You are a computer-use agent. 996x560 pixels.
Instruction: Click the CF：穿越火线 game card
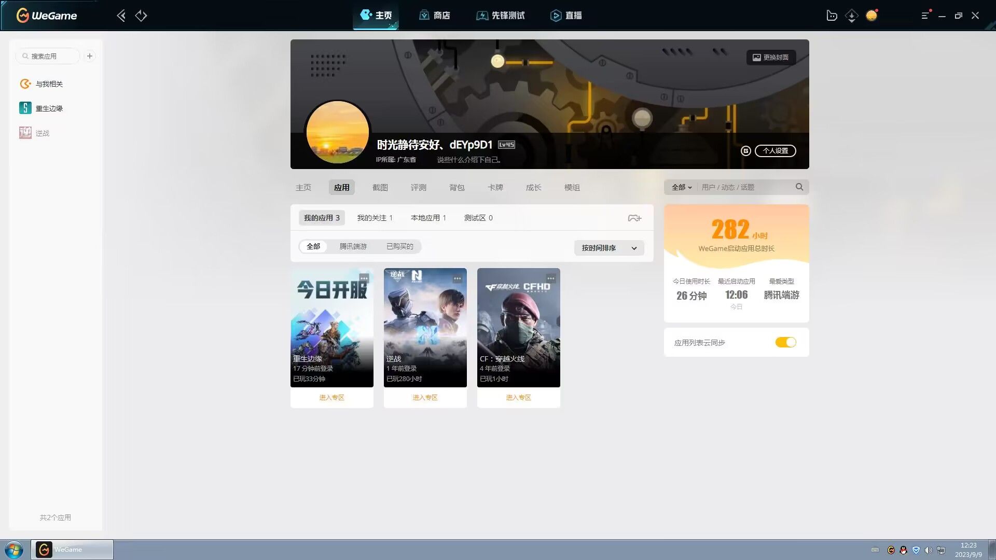coord(519,328)
